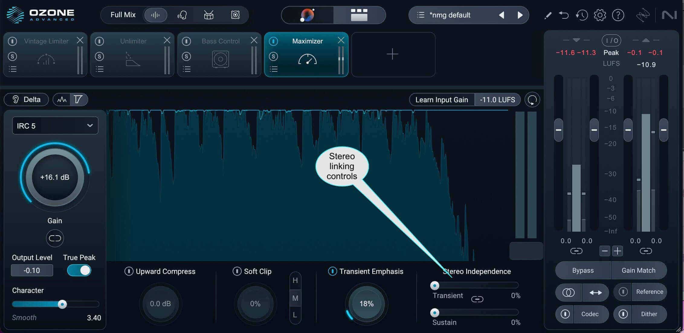684x333 pixels.
Task: Click the Native Instruments logo
Action: pyautogui.click(x=669, y=15)
